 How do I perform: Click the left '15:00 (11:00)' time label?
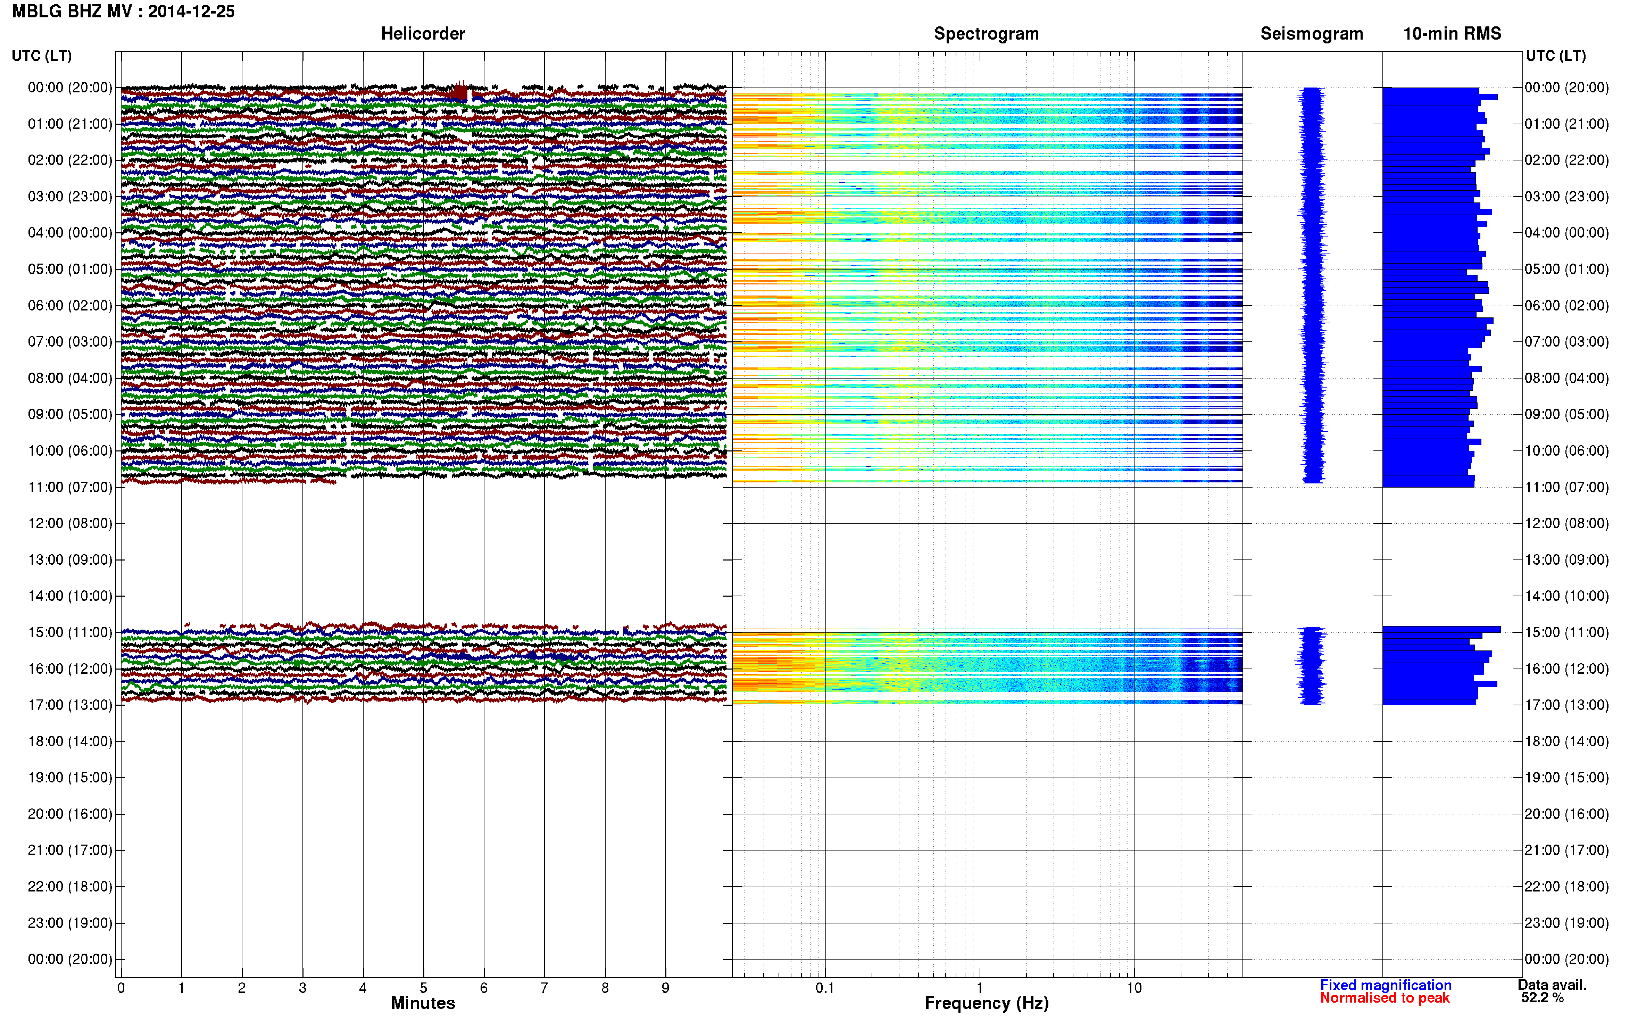tap(70, 632)
